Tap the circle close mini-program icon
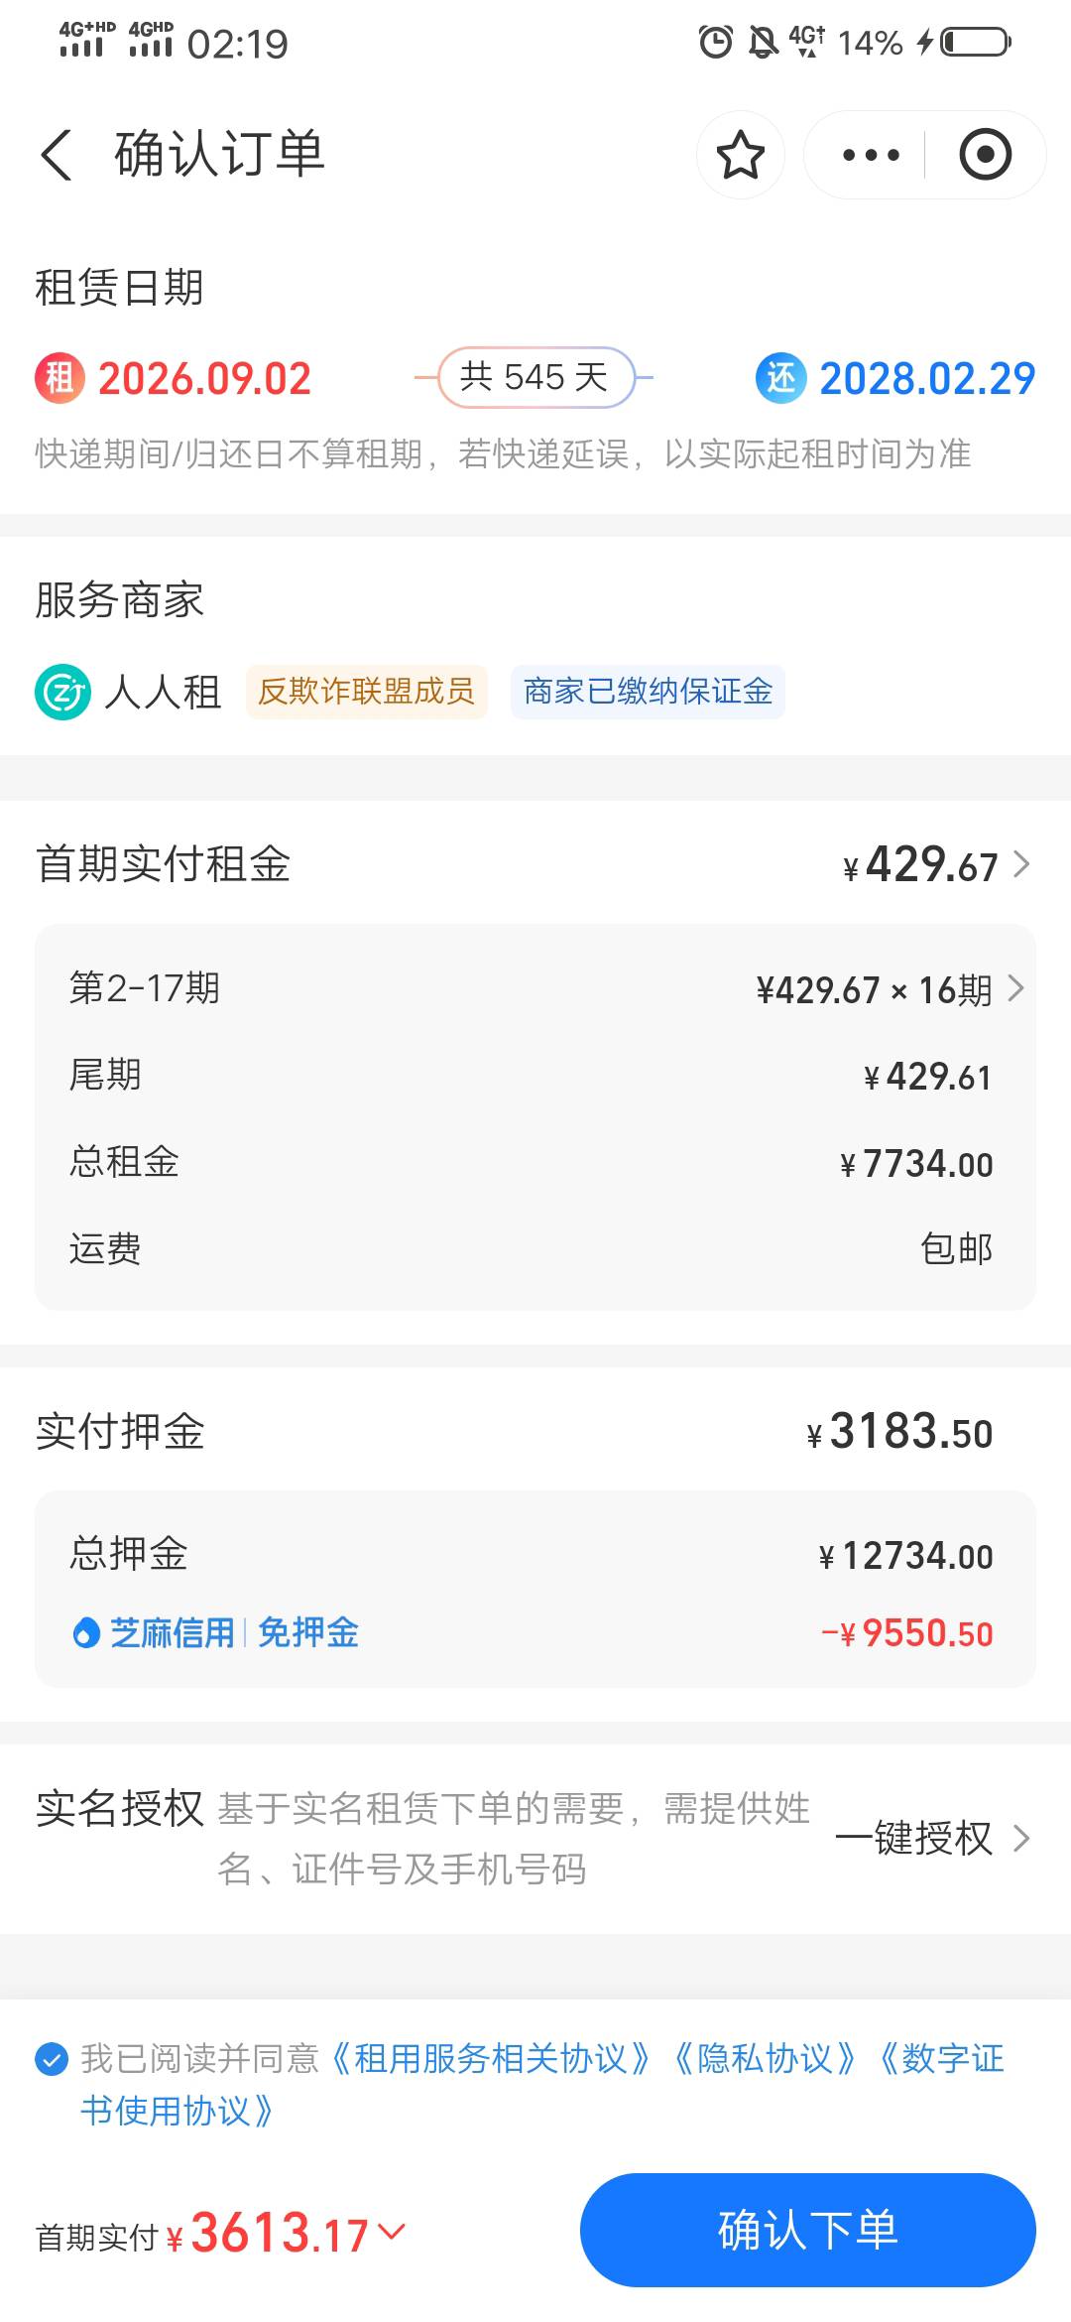Image resolution: width=1071 pixels, height=2322 pixels. coord(985,155)
